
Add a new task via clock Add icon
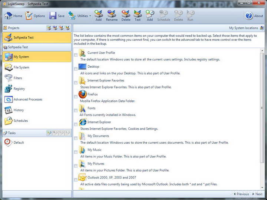tap(150, 16)
